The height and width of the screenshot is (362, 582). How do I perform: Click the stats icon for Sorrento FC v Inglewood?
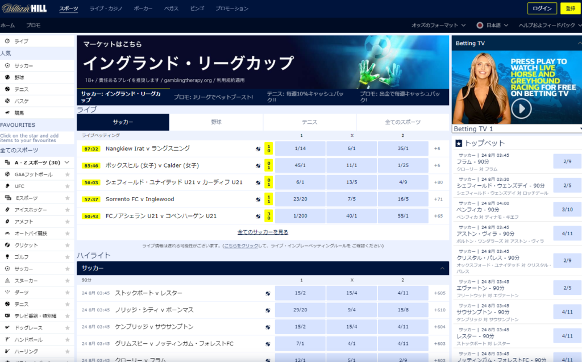point(258,199)
